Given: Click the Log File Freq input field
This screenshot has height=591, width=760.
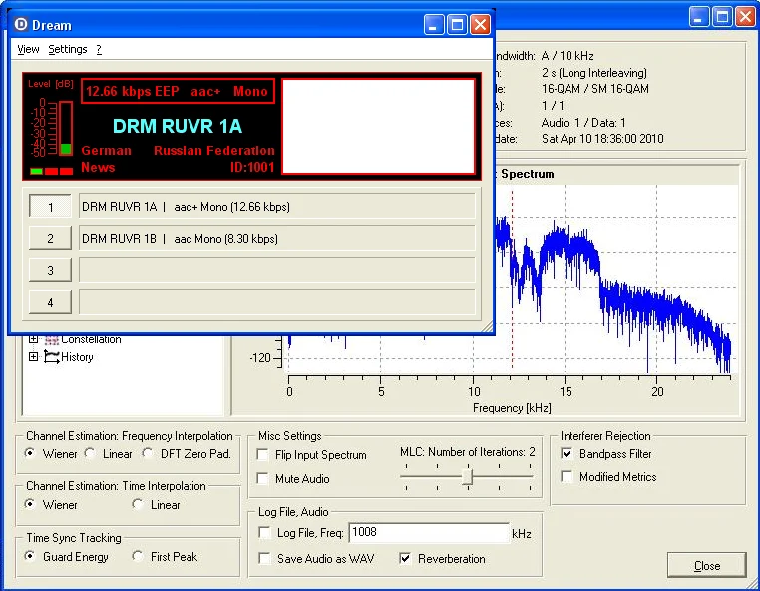Looking at the screenshot, I should 429,533.
